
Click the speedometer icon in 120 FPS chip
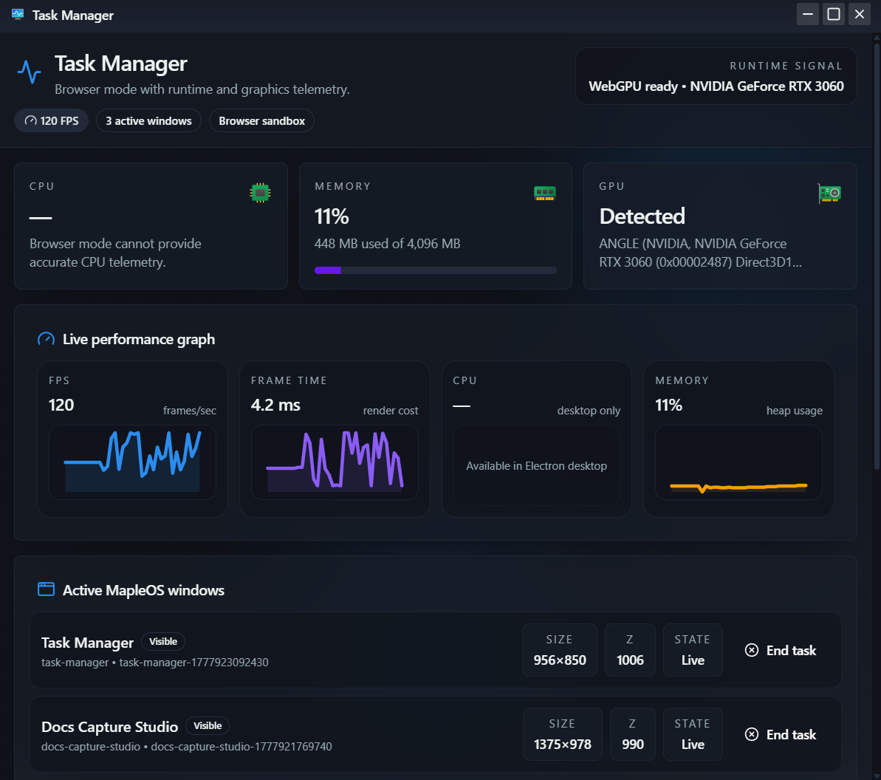click(31, 121)
